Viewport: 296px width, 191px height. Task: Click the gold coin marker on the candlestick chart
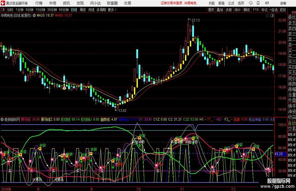pos(64,88)
